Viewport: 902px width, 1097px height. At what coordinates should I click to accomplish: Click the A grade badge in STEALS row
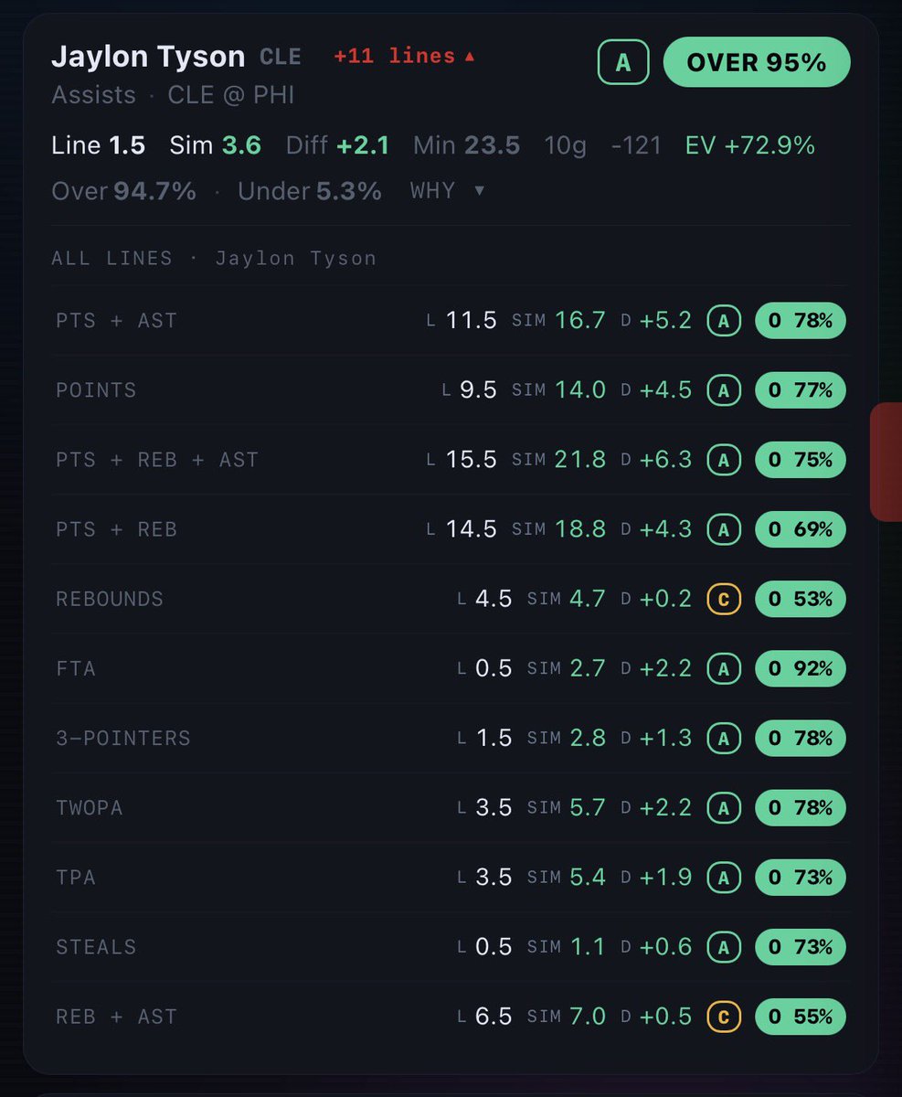724,947
